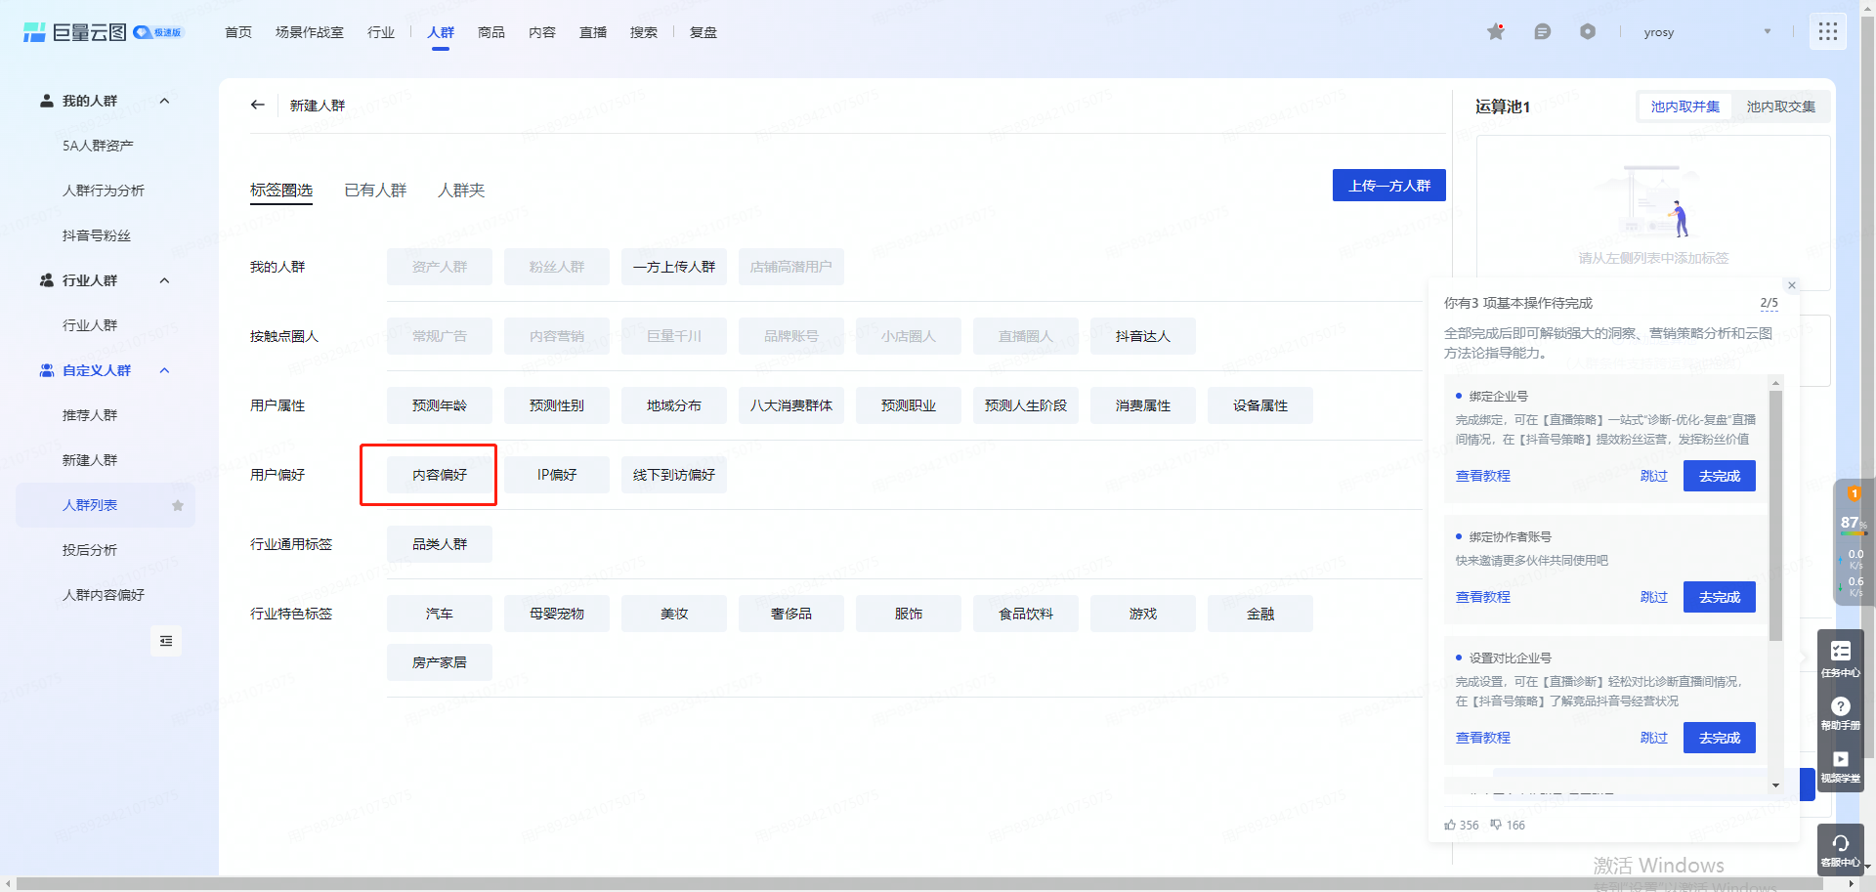Click the 87% performance monitor widget

pyautogui.click(x=1854, y=542)
